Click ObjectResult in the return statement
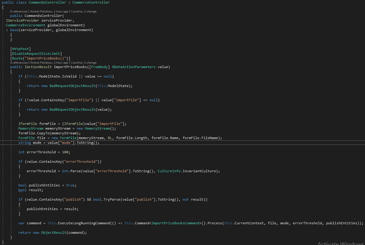365x245 pixels. click(54, 233)
